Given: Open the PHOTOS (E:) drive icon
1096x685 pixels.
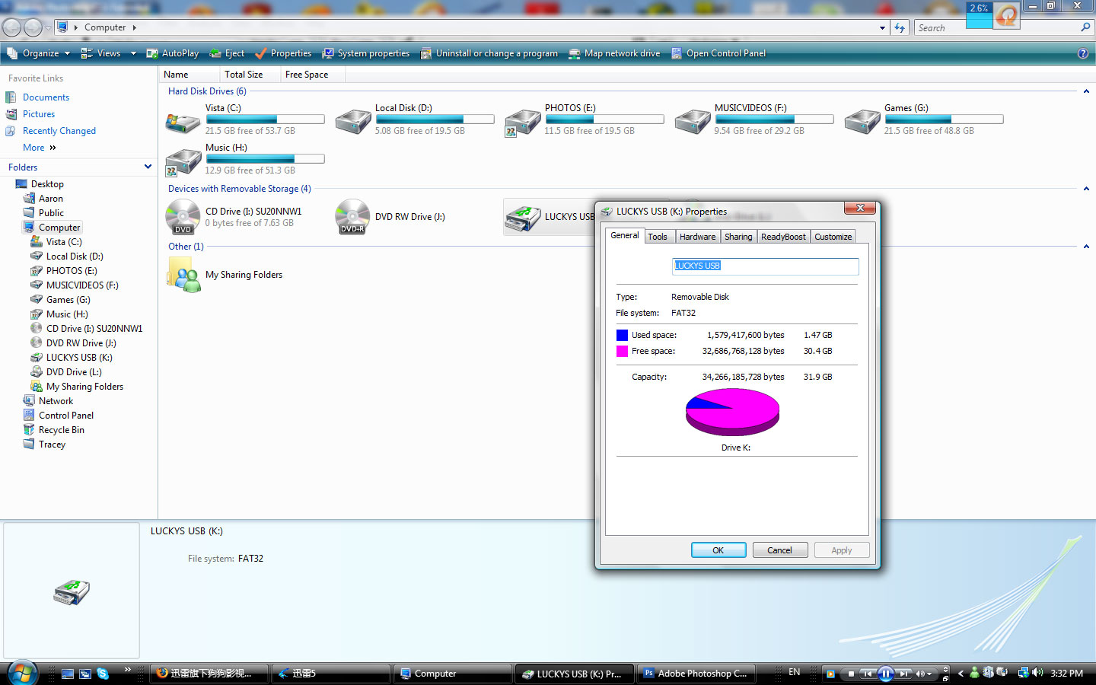Looking at the screenshot, I should coord(523,122).
